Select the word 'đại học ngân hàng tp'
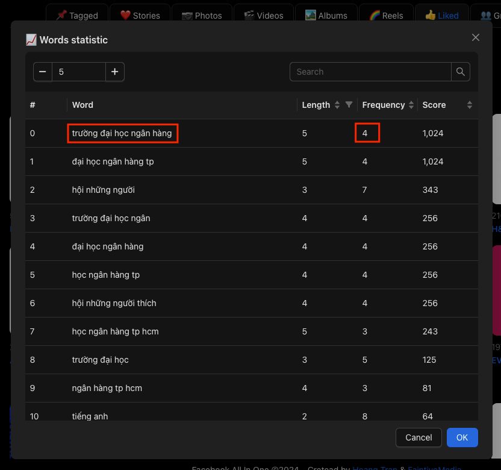This screenshot has height=470, width=501. tap(113, 161)
